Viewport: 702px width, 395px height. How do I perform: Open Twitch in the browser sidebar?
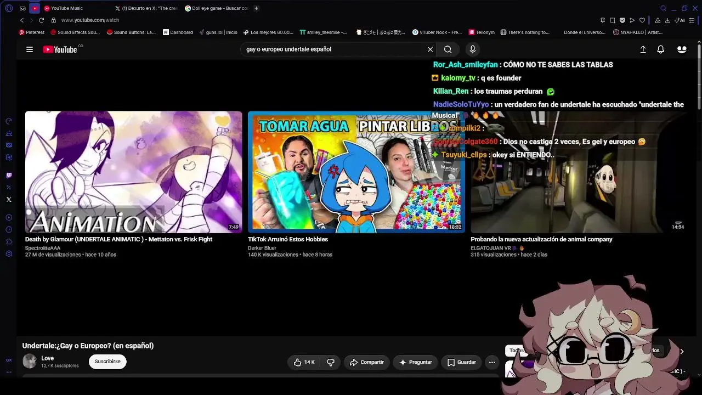coord(9,176)
